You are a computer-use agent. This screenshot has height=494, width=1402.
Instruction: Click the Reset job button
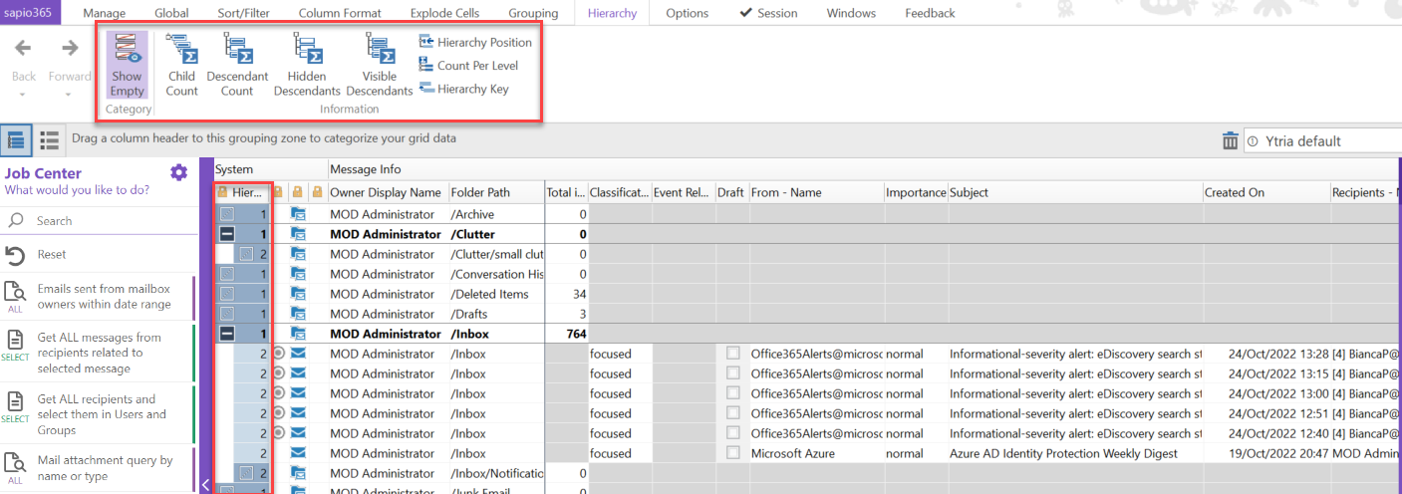point(52,255)
